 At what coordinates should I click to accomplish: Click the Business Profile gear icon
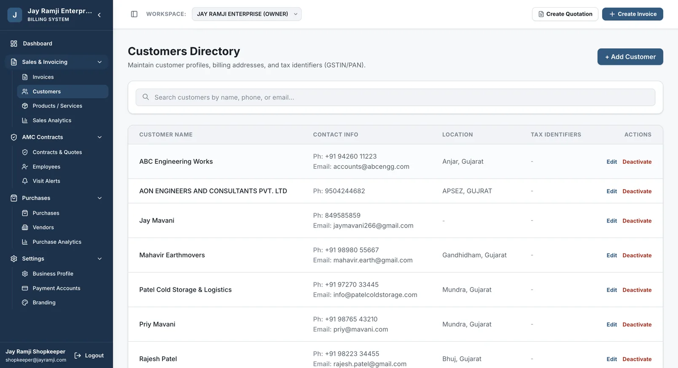click(x=25, y=274)
